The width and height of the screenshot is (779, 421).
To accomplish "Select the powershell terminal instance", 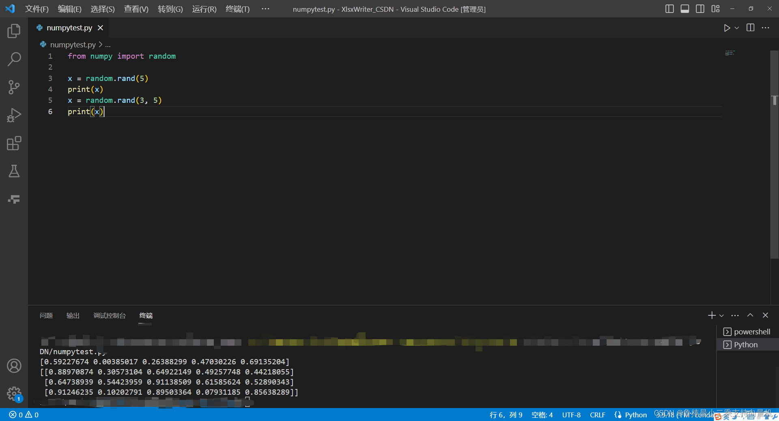I will [x=748, y=332].
